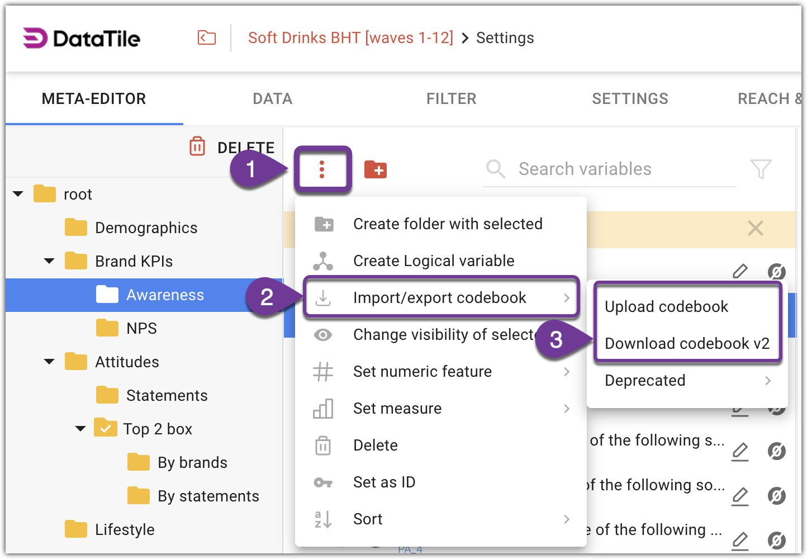
Task: Toggle the crossed-circle visibility icon on first variable
Action: (777, 272)
